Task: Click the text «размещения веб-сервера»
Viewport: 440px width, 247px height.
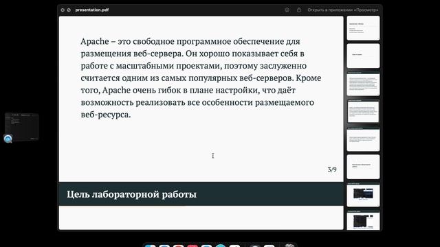Action: tap(132, 54)
